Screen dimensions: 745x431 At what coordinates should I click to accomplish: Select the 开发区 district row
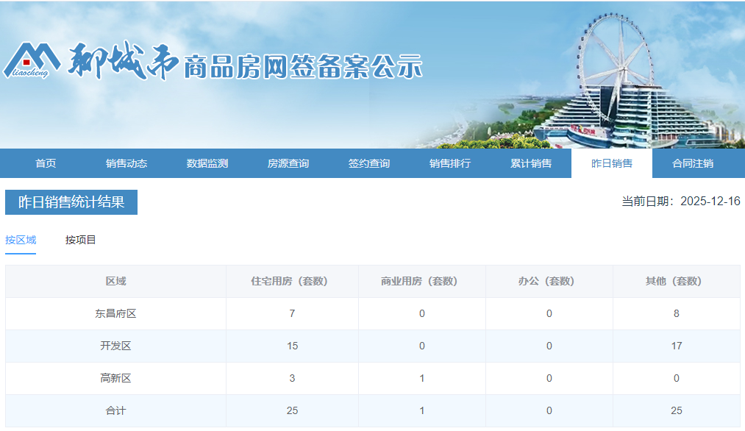pos(115,346)
